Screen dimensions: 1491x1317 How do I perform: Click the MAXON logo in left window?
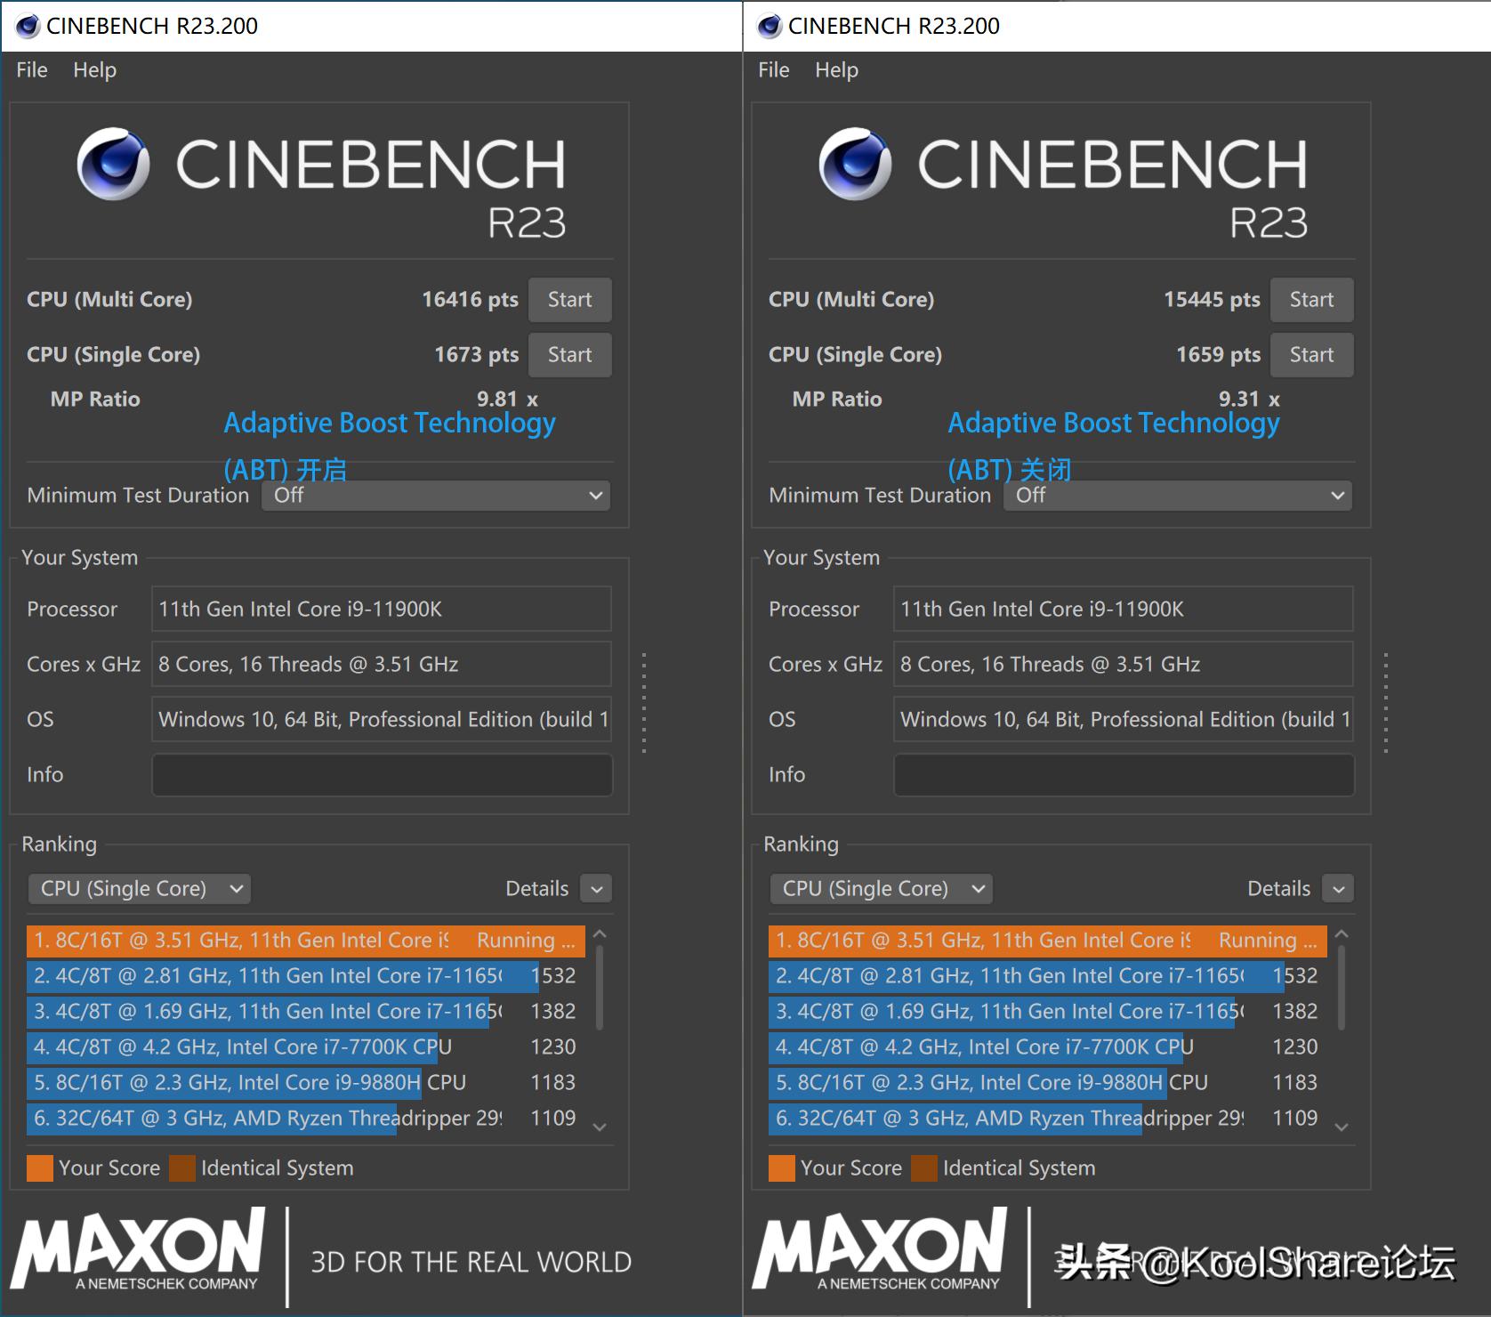(138, 1248)
